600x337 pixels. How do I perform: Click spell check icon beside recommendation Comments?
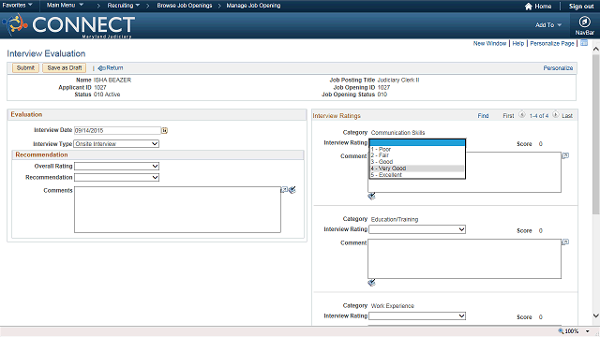(292, 190)
